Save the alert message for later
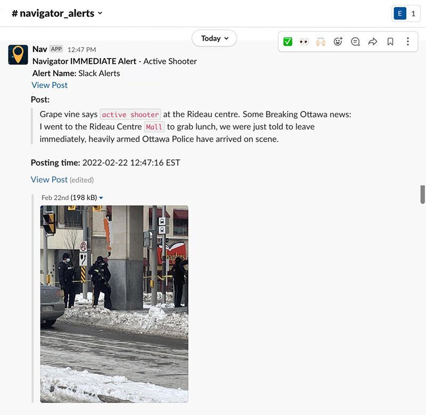 (390, 41)
